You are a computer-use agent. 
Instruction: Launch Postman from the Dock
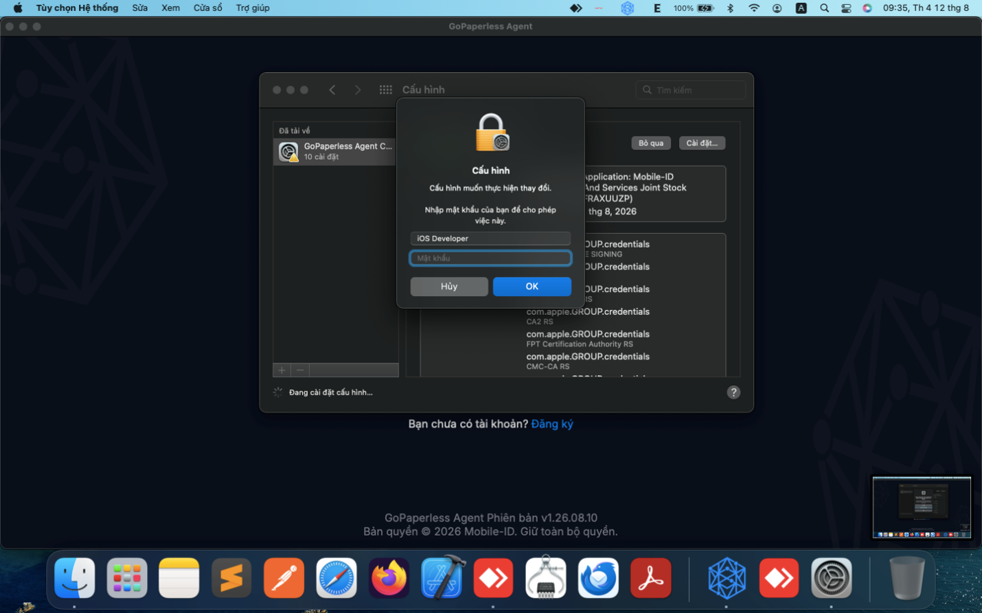coord(284,577)
